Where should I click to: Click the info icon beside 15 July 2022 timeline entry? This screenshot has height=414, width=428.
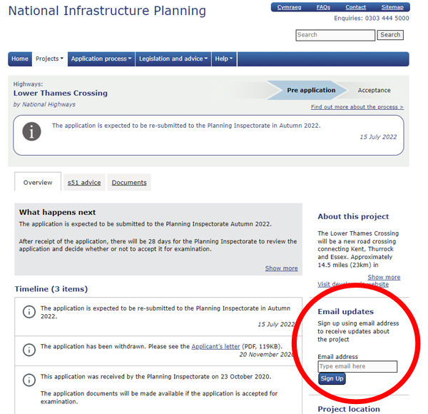tap(29, 312)
